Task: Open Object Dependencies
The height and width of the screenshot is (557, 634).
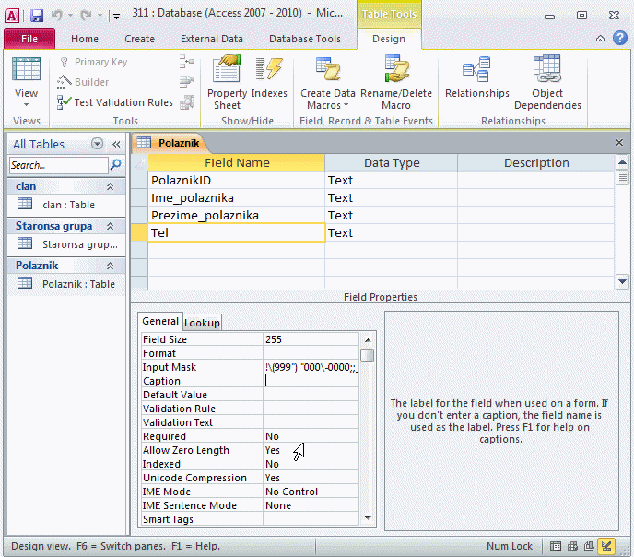Action: [547, 82]
